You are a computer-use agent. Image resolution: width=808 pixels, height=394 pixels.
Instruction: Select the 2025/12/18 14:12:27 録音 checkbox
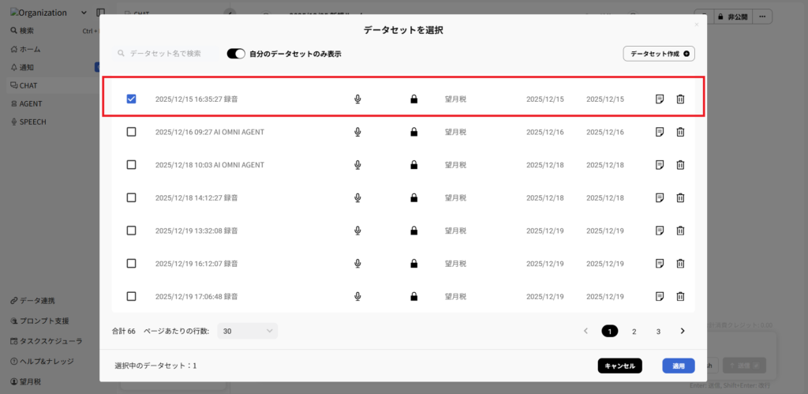click(132, 197)
